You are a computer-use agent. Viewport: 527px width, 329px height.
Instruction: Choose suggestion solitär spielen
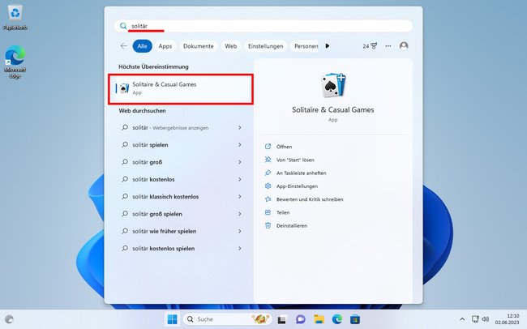pos(181,145)
